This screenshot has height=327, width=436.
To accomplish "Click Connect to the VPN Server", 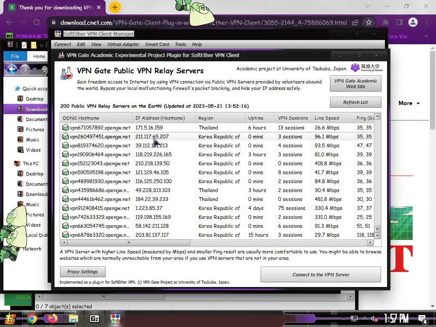I will pos(321,275).
